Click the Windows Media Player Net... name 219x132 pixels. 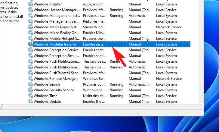(57, 27)
